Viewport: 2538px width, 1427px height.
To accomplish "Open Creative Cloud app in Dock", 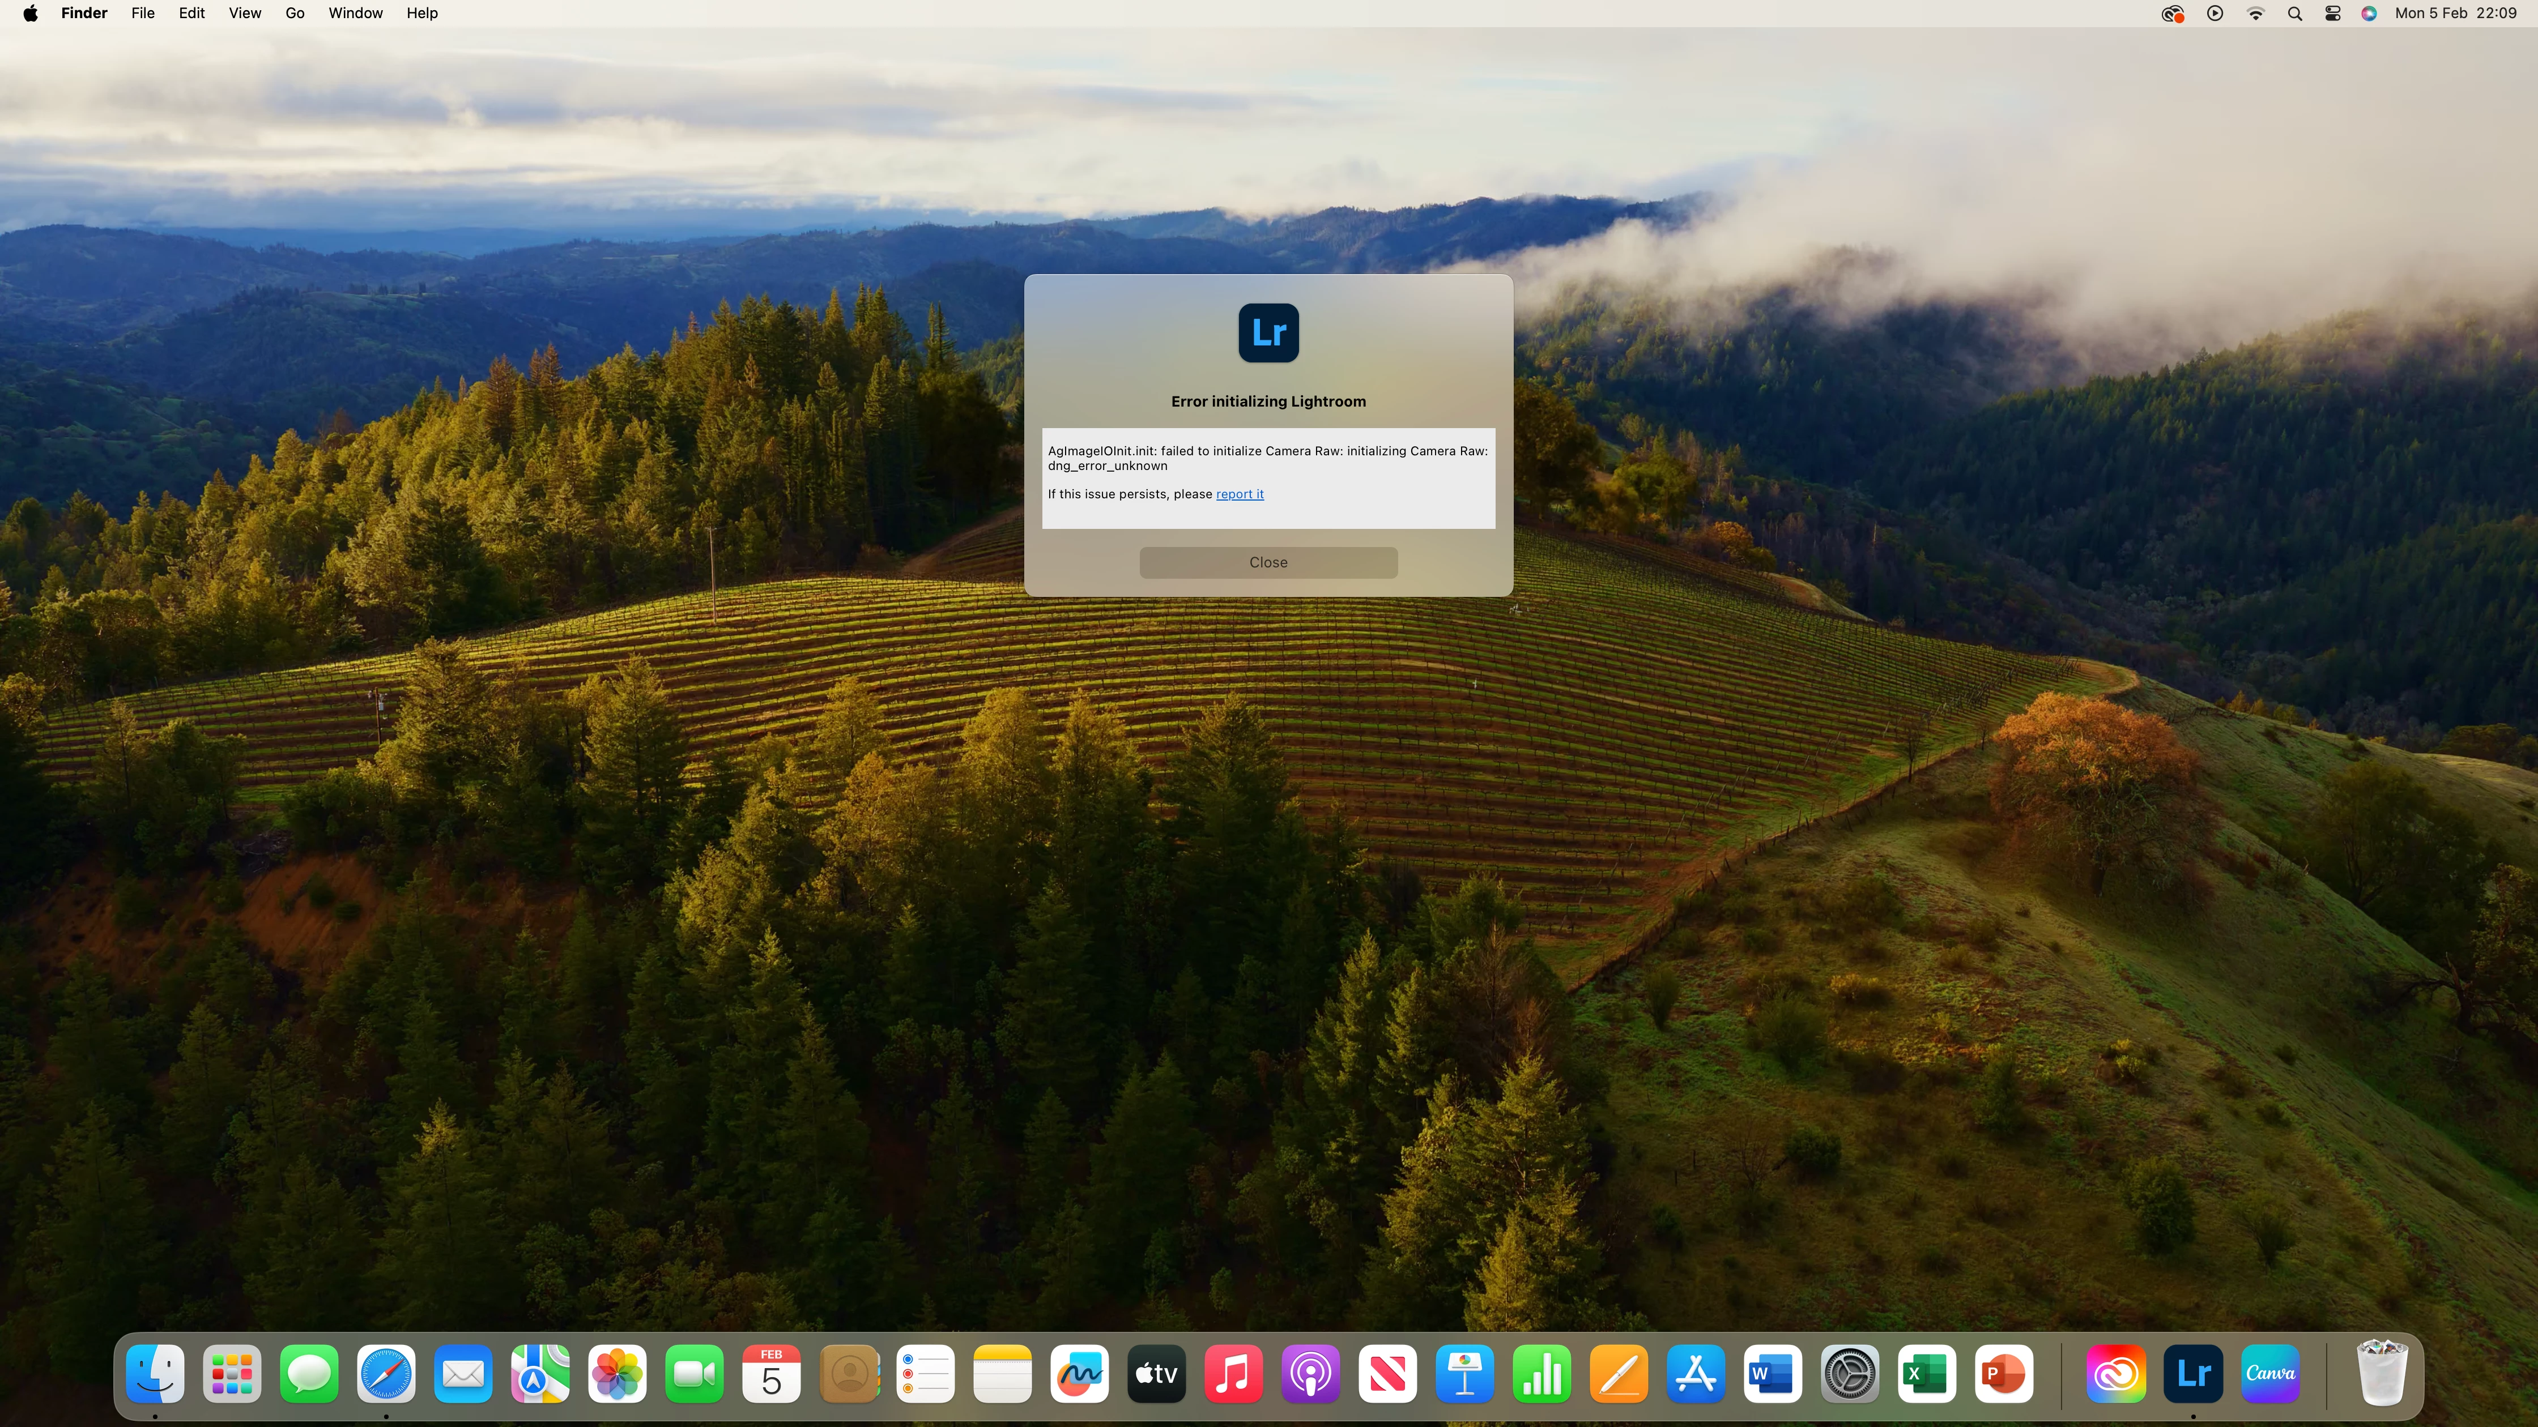I will pos(2115,1373).
